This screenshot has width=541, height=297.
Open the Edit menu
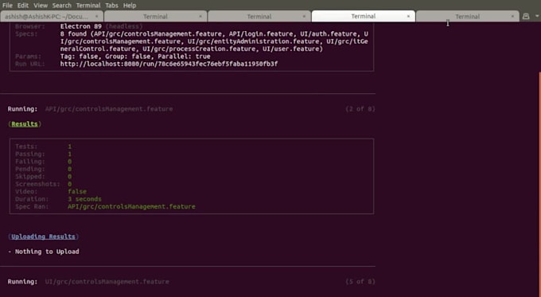pyautogui.click(x=23, y=6)
